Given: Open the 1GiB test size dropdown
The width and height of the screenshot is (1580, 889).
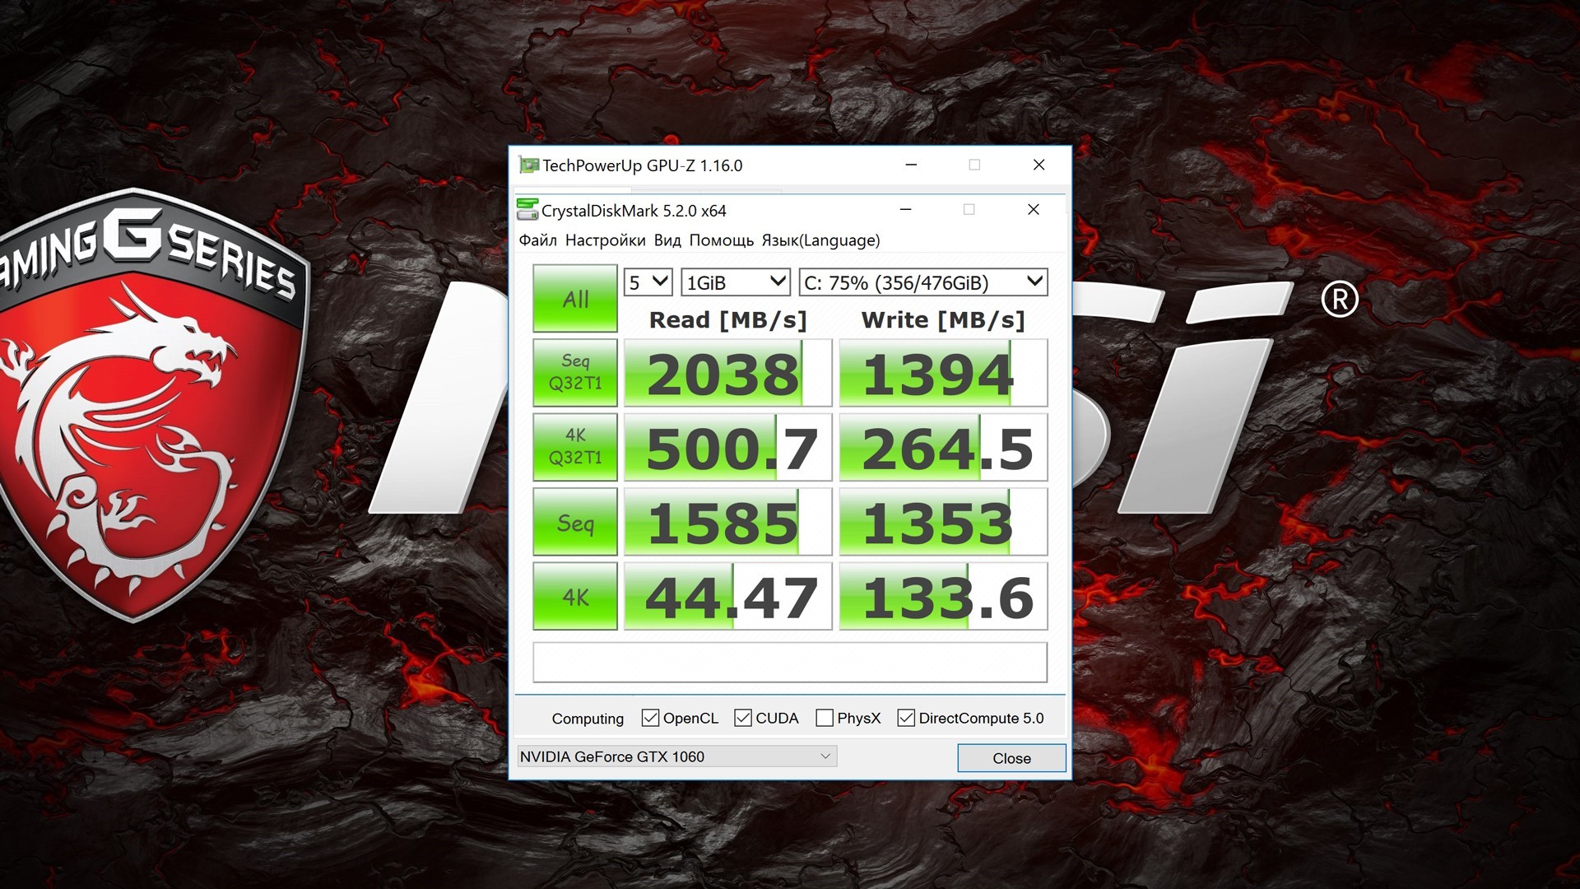Looking at the screenshot, I should point(736,282).
